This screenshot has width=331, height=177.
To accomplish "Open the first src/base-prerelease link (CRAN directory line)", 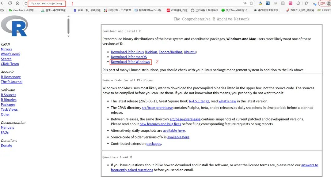I will coord(157,108).
